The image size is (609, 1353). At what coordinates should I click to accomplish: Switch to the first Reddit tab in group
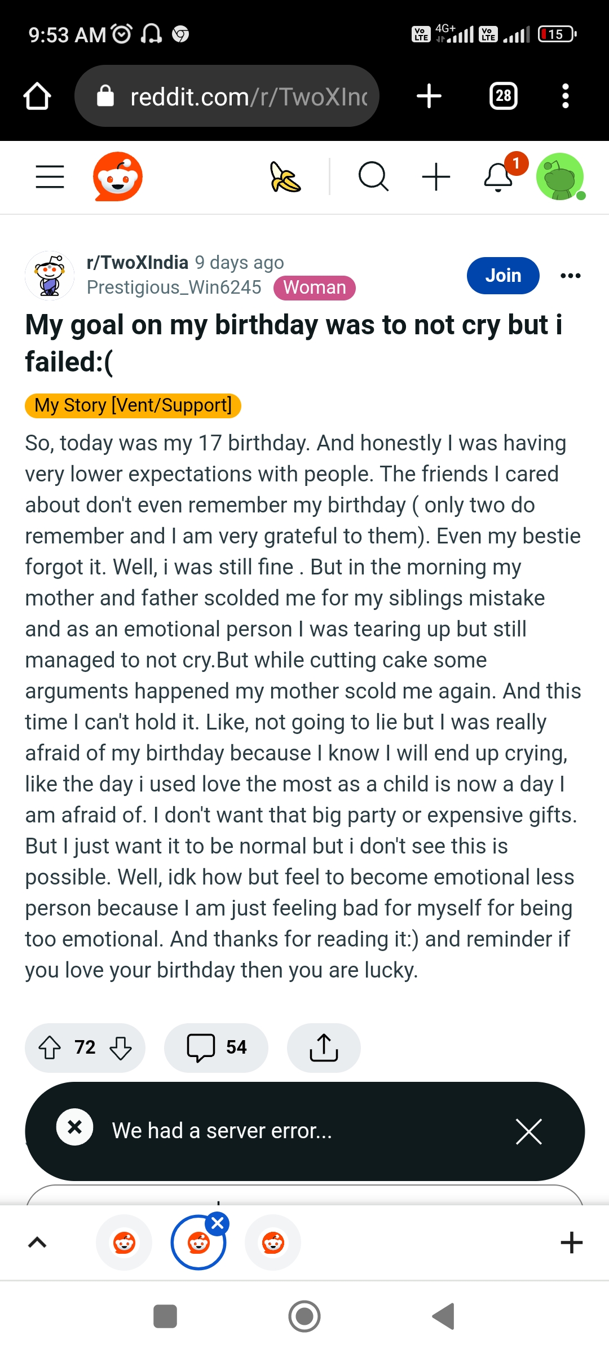124,1243
